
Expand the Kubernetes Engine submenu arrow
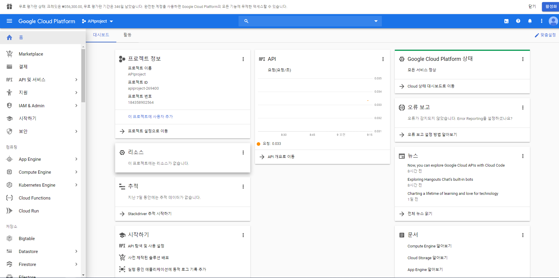pyautogui.click(x=76, y=185)
